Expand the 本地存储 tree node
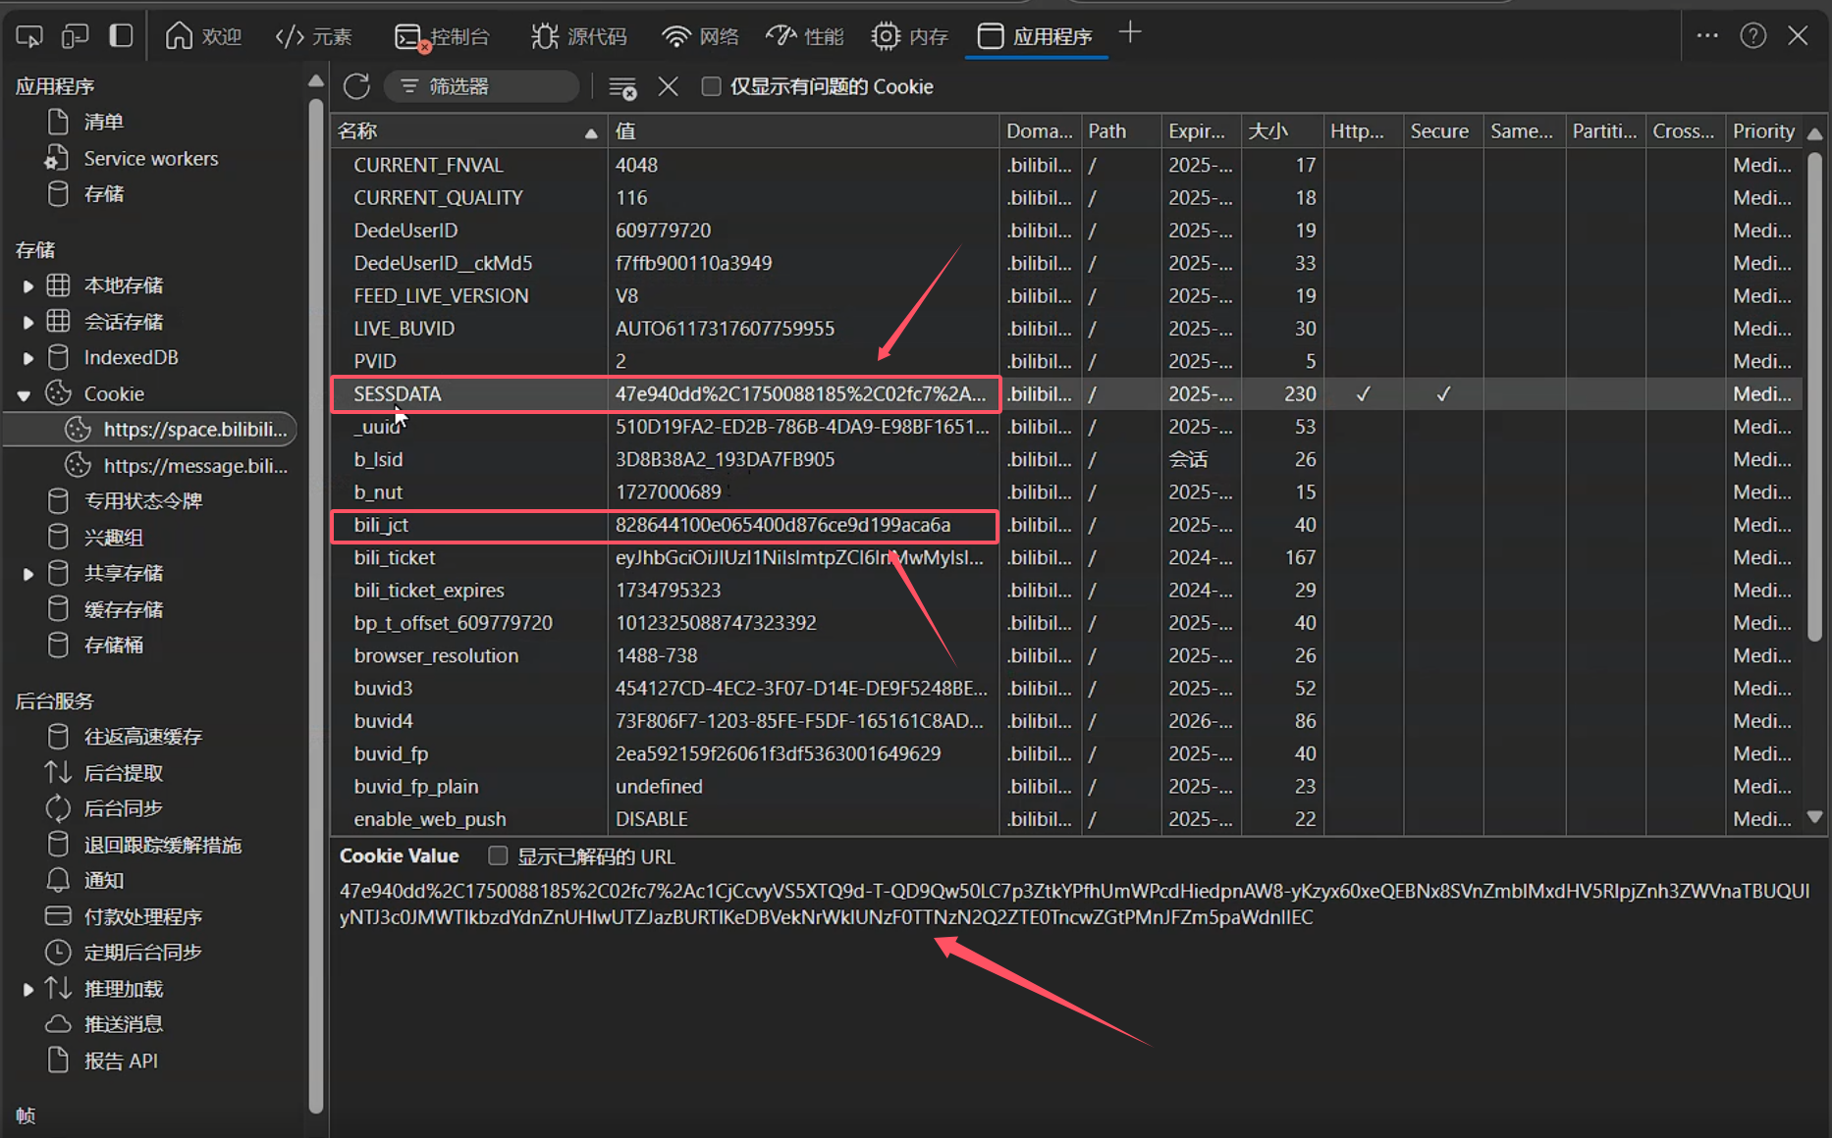Image resolution: width=1832 pixels, height=1138 pixels. click(x=27, y=285)
